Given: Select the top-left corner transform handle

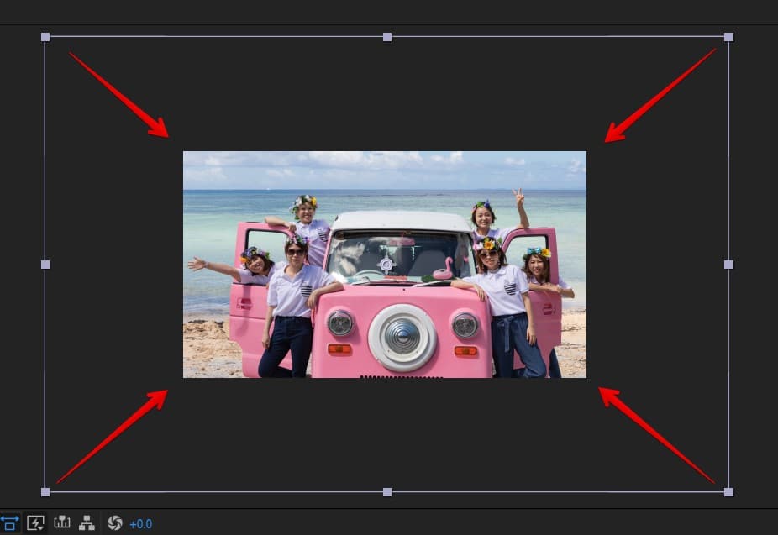Looking at the screenshot, I should click(x=45, y=37).
